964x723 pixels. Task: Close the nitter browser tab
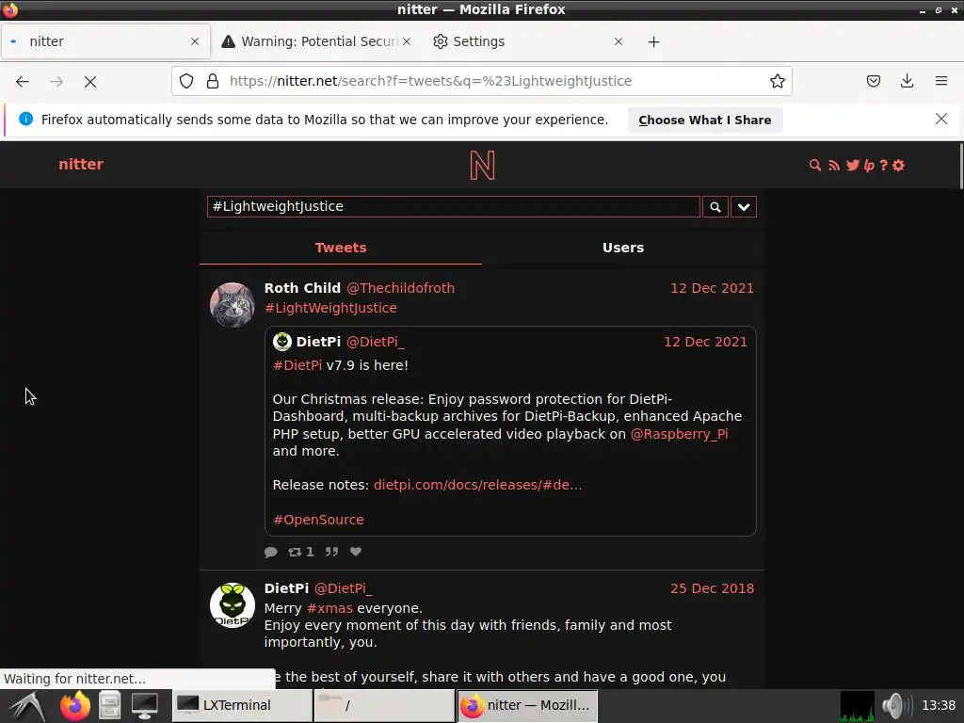195,41
